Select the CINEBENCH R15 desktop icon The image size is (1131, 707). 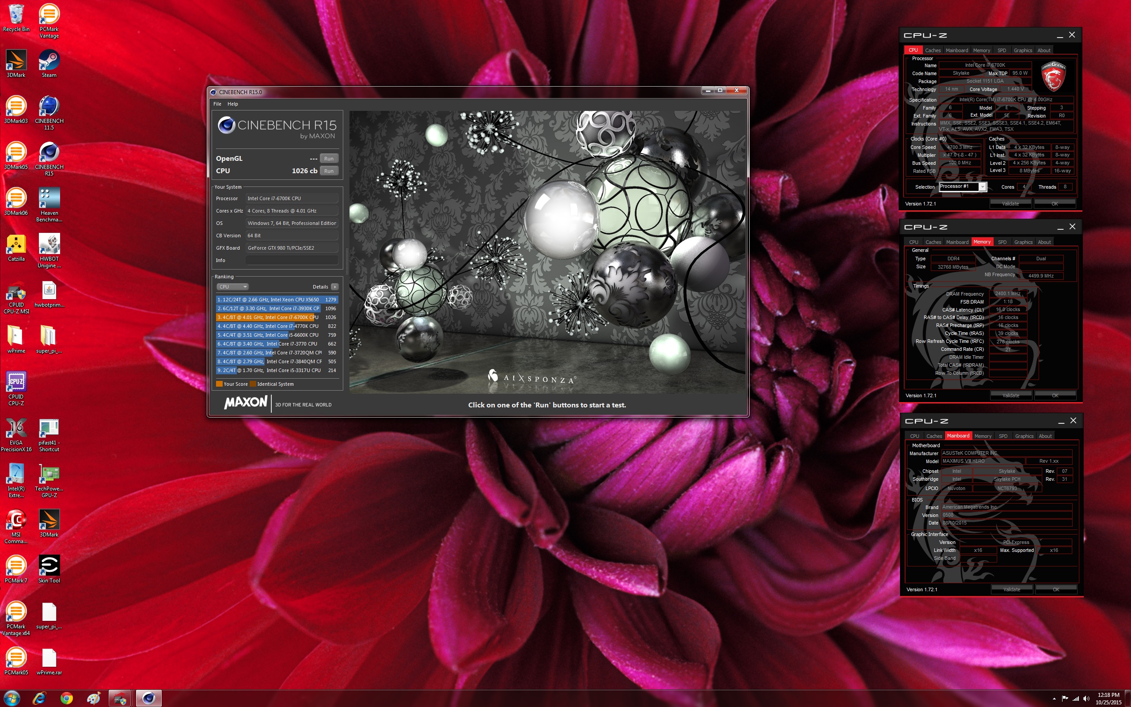(49, 159)
